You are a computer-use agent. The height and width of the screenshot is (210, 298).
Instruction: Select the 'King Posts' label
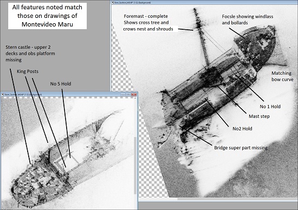click(x=28, y=71)
